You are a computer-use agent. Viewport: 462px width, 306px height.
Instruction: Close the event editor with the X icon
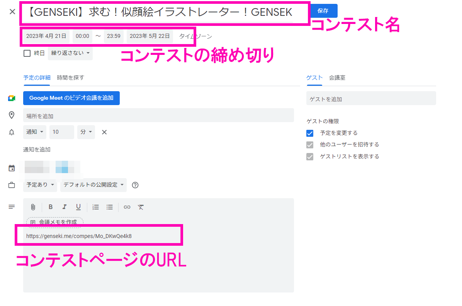click(x=12, y=12)
